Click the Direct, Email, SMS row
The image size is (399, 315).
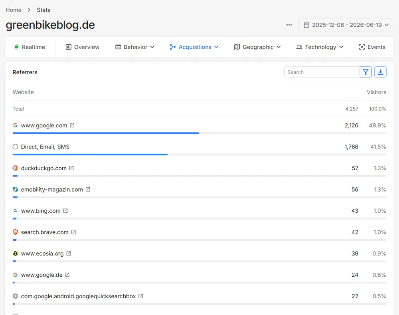pos(199,149)
